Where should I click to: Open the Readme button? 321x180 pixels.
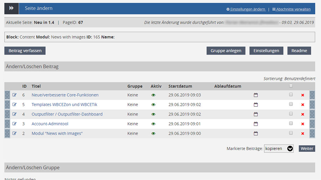coord(299,51)
